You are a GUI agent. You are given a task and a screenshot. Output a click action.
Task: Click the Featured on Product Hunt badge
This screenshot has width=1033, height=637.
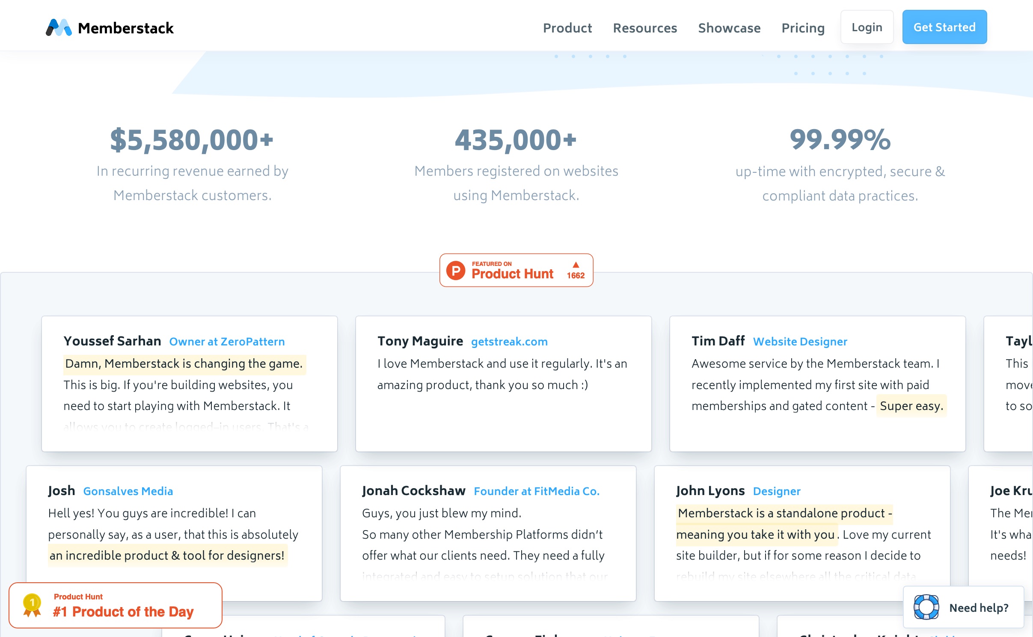click(516, 270)
